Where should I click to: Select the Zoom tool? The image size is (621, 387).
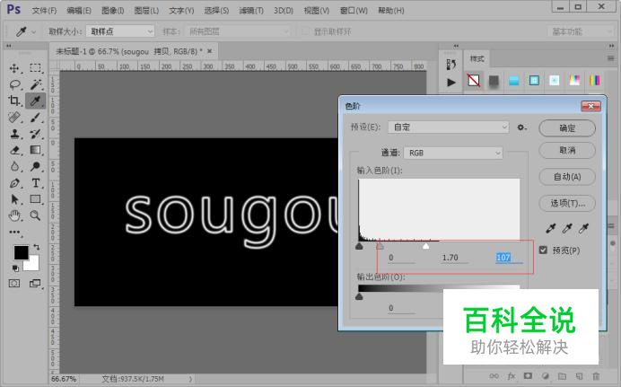coord(35,215)
